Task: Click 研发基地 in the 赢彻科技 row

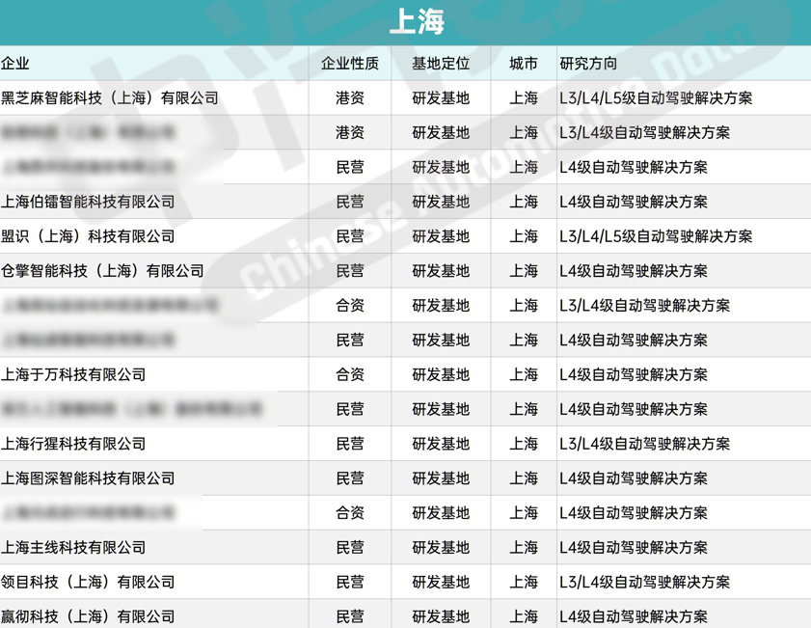Action: (441, 616)
